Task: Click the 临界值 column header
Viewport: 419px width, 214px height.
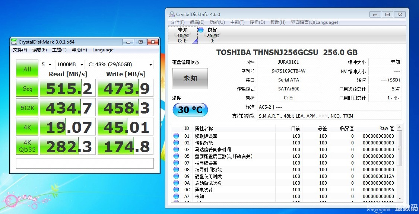Action: (342, 128)
